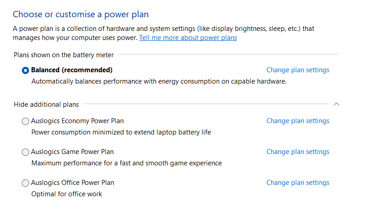This screenshot has height=204, width=382.
Task: Click the Auslogics Game Power Plan name text
Action: click(72, 152)
